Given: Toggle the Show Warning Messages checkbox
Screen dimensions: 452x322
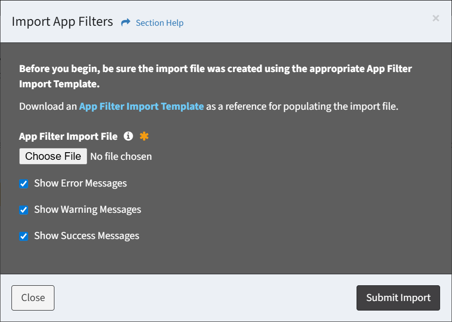Looking at the screenshot, I should (24, 210).
